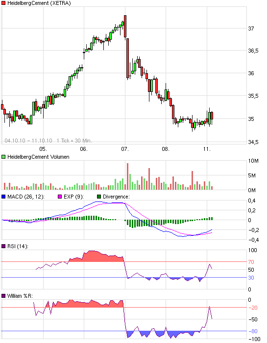Click the red 70 RSI threshold label
This screenshot has width=267, height=343.
click(251, 262)
